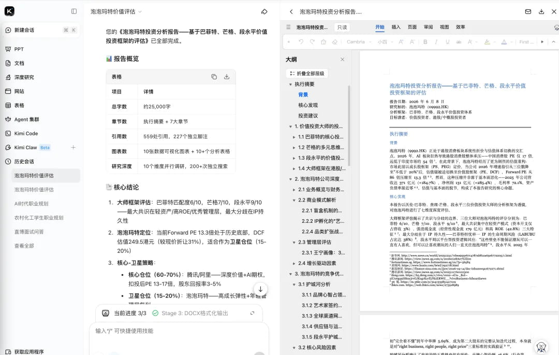Show more toolbar items with right arrow
559x355 pixels.
(542, 42)
